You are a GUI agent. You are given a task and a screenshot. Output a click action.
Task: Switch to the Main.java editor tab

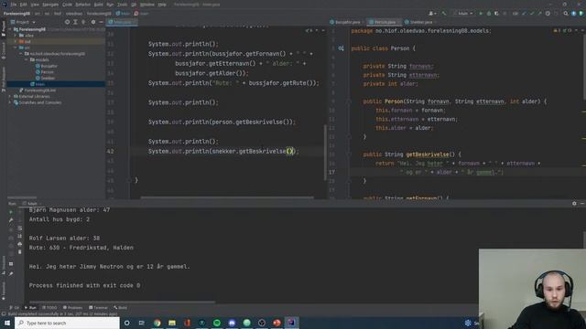[122, 22]
